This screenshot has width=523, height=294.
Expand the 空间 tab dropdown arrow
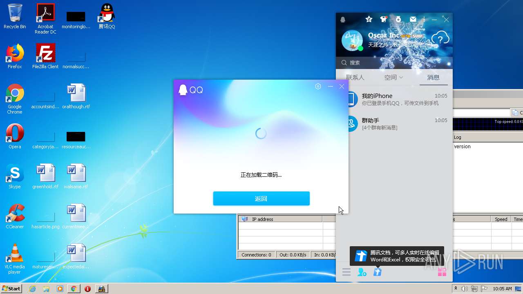401,77
